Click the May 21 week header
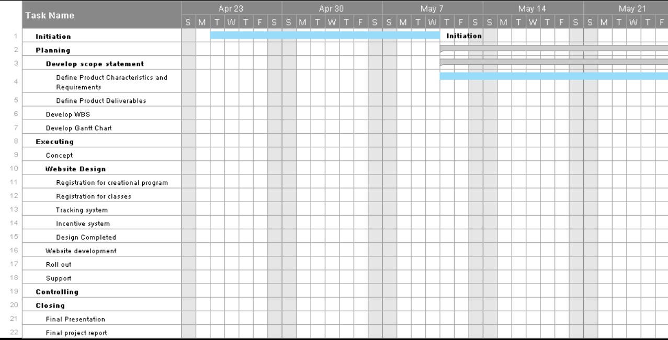 pyautogui.click(x=626, y=8)
